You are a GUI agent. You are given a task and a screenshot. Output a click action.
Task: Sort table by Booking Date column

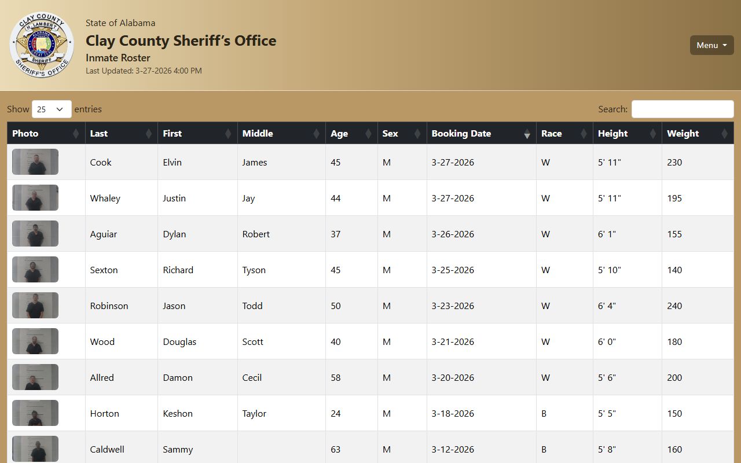pyautogui.click(x=481, y=133)
